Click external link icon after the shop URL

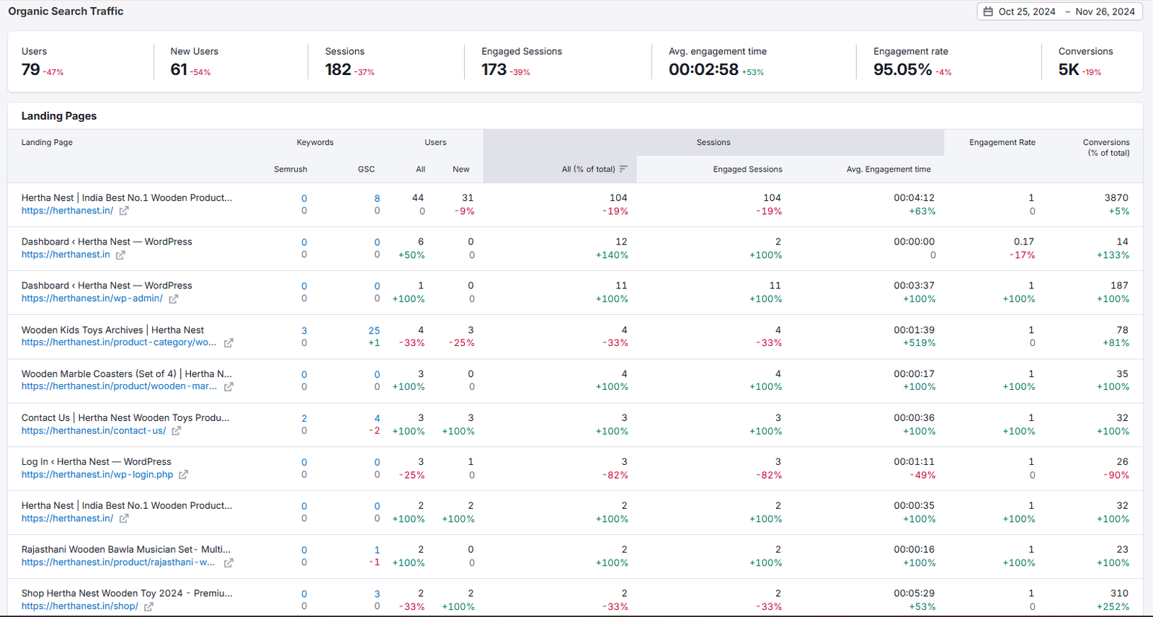pos(148,607)
